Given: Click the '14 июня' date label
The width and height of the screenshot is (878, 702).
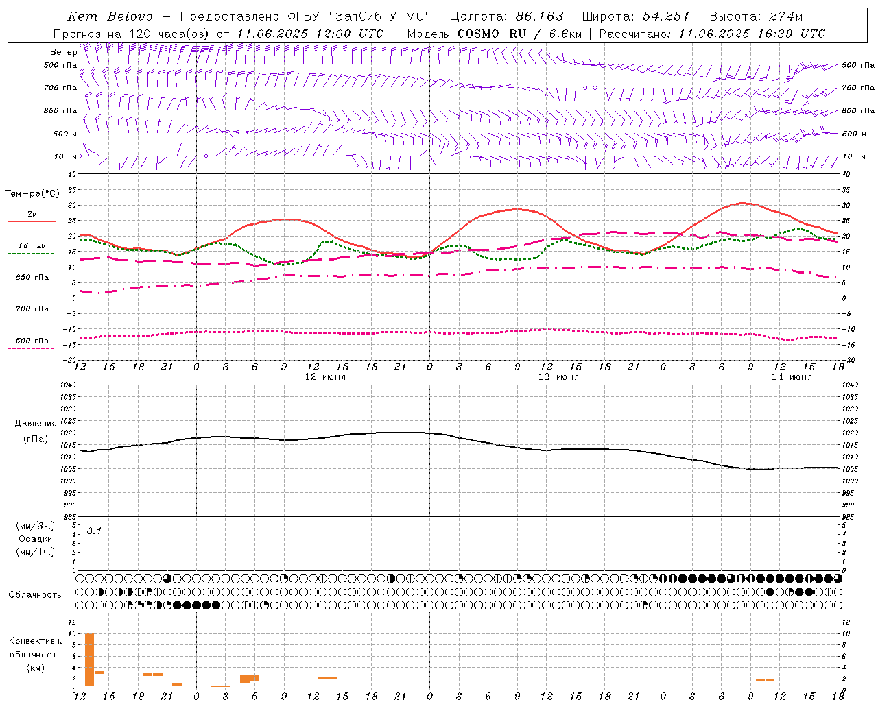Looking at the screenshot, I should click(x=792, y=377).
